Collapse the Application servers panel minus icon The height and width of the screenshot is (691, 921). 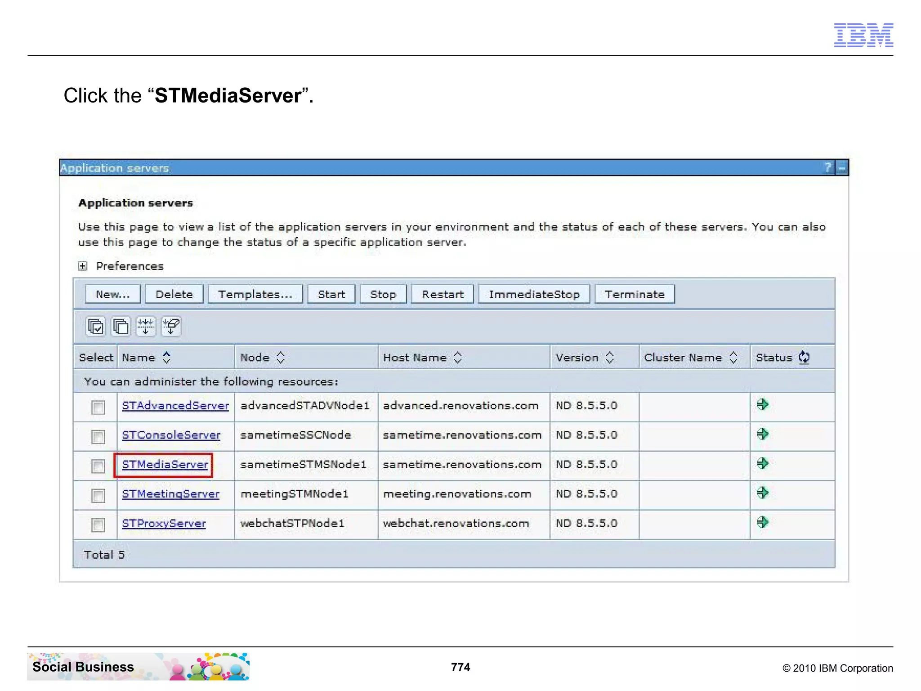[842, 168]
